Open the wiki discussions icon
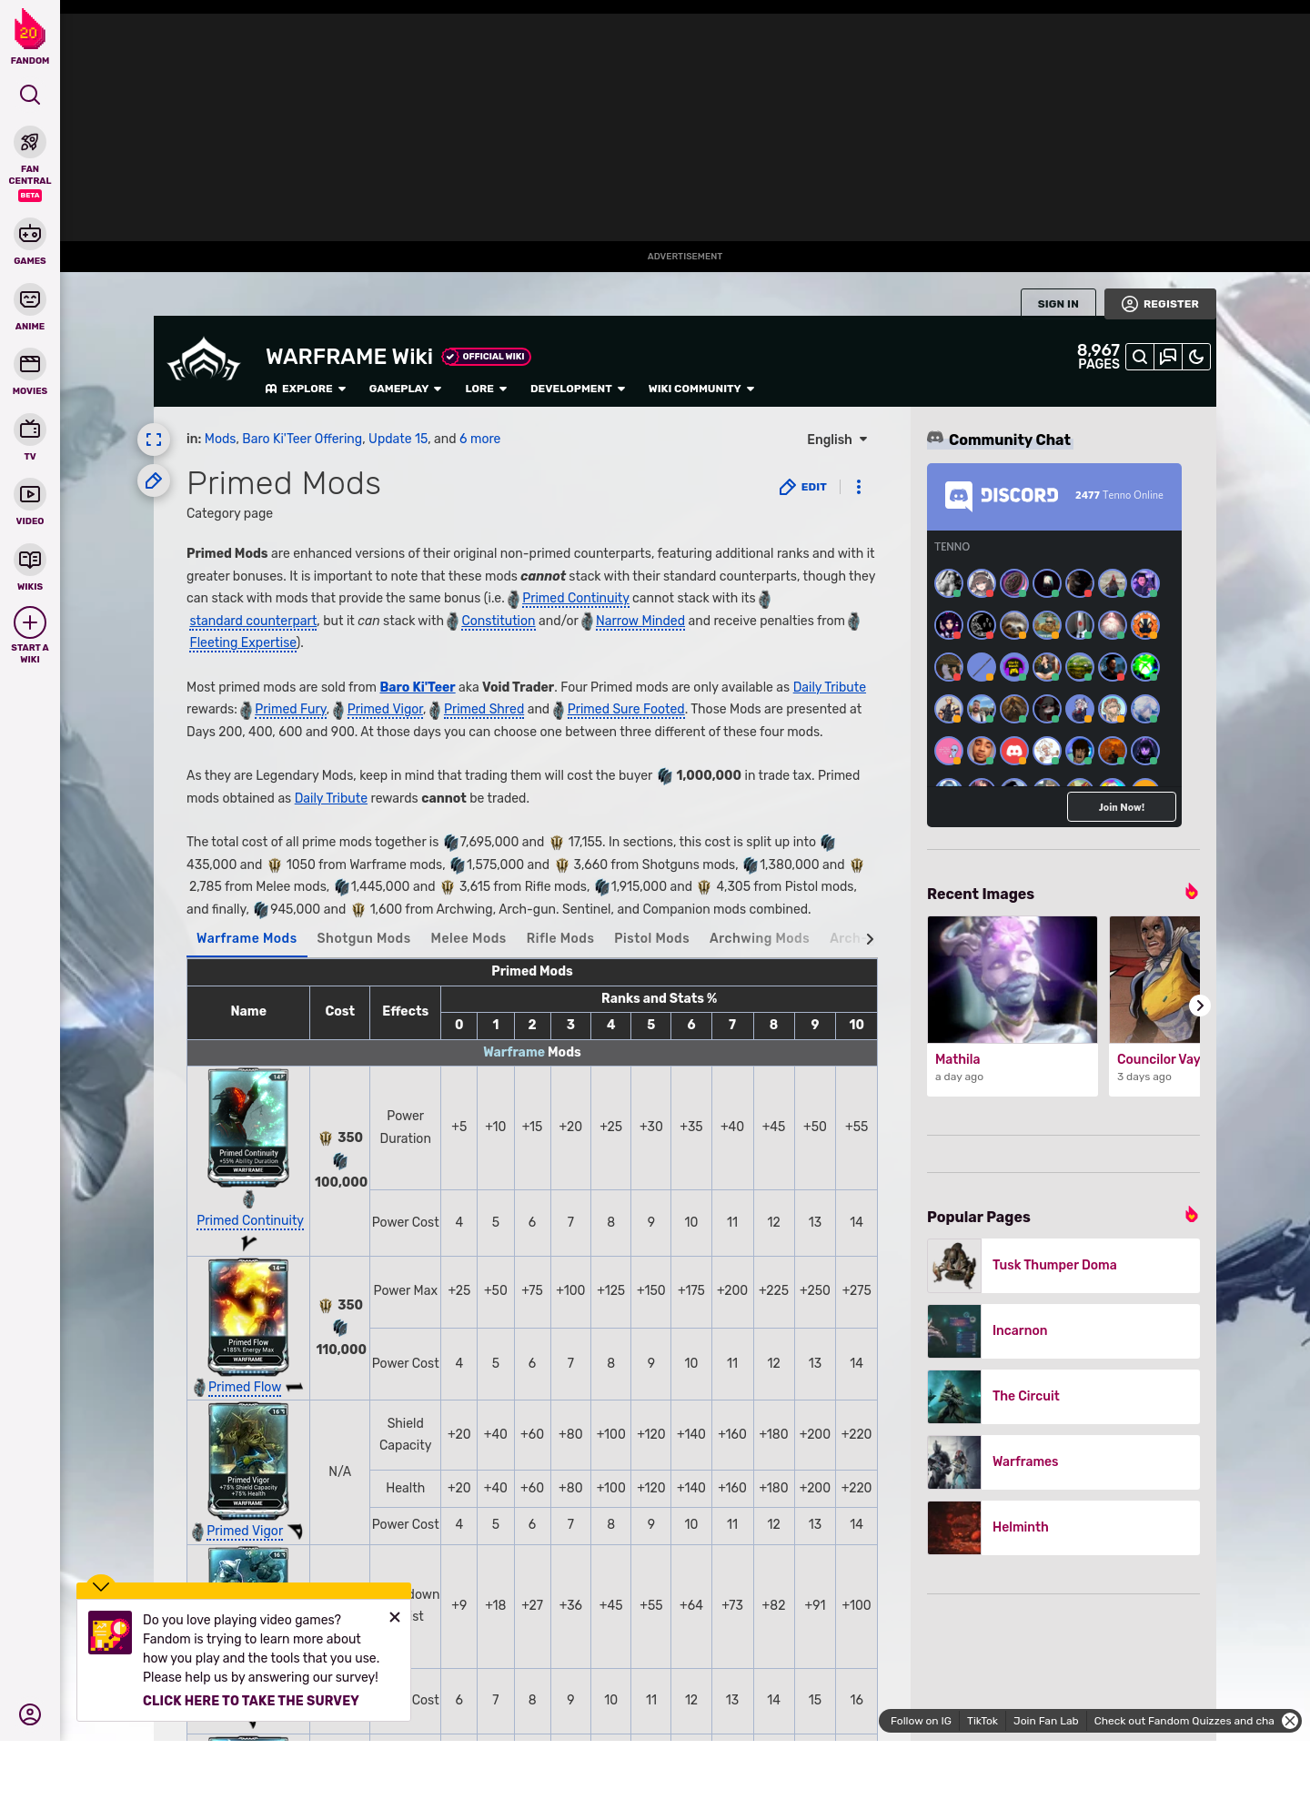1310x1820 pixels. [x=1168, y=357]
